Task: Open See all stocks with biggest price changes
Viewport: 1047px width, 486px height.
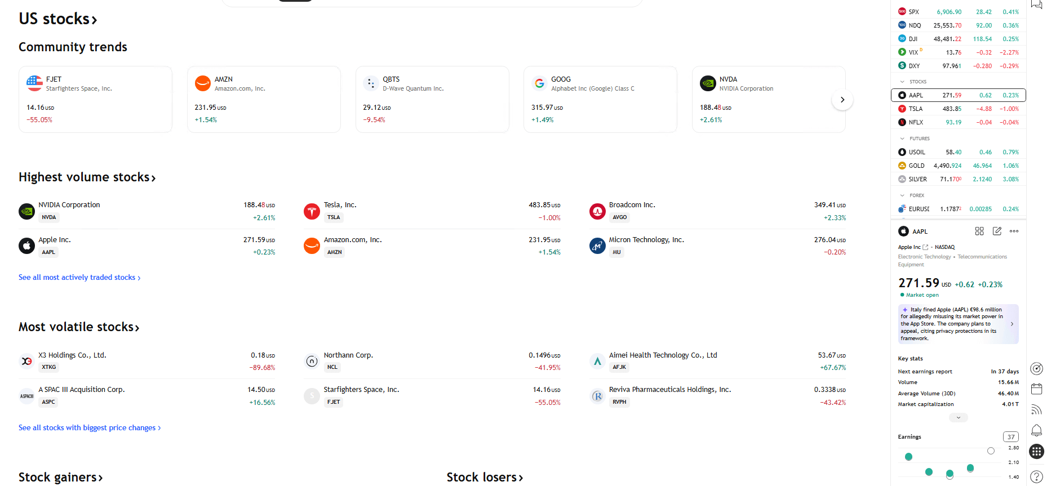Action: coord(89,427)
